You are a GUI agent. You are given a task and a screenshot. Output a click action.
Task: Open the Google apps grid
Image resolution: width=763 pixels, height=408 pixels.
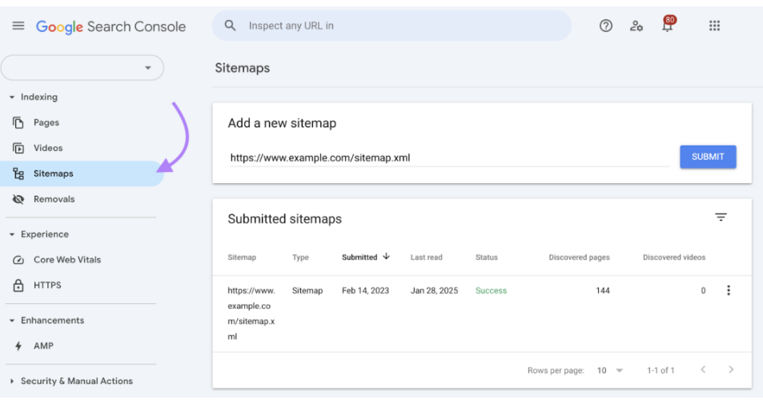714,26
